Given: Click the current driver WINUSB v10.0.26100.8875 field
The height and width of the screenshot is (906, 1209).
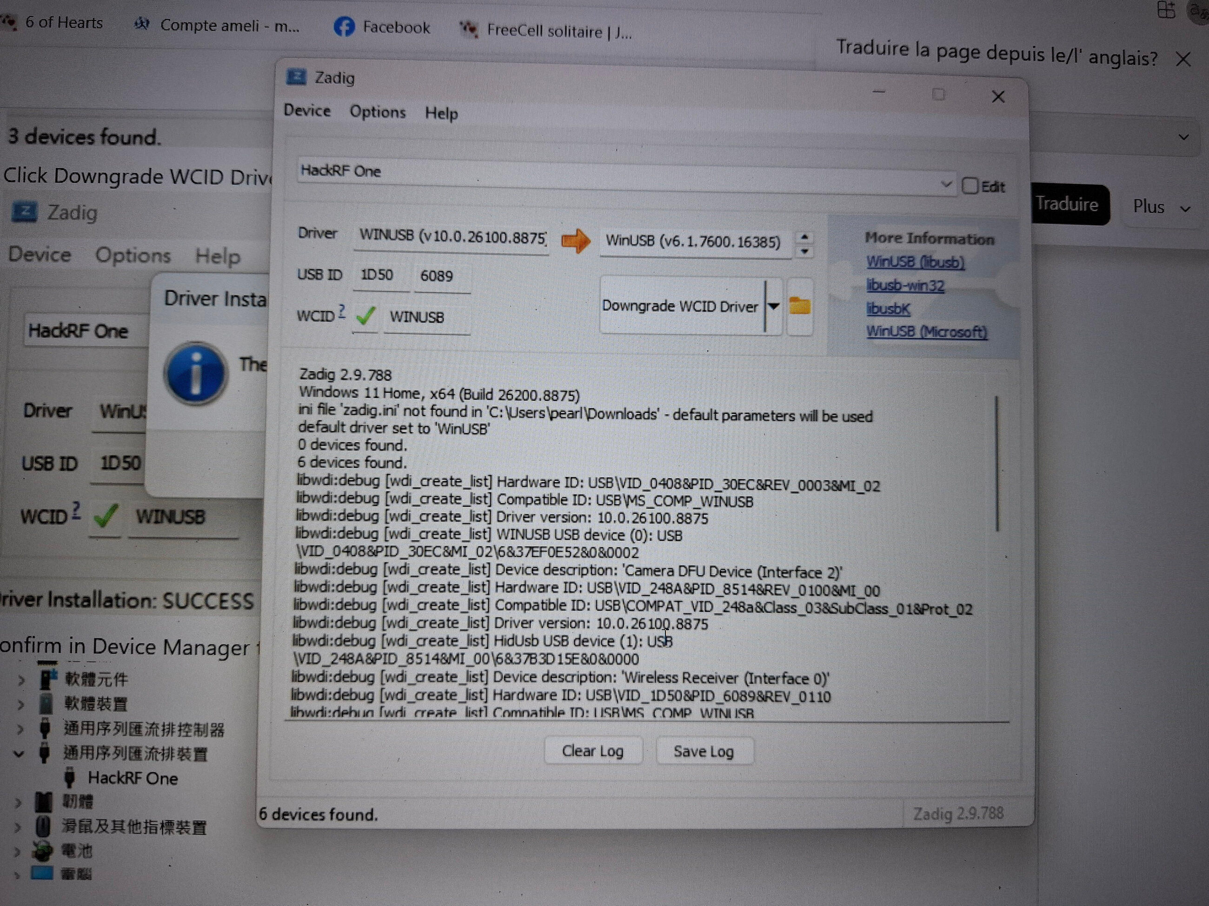Looking at the screenshot, I should coord(451,237).
